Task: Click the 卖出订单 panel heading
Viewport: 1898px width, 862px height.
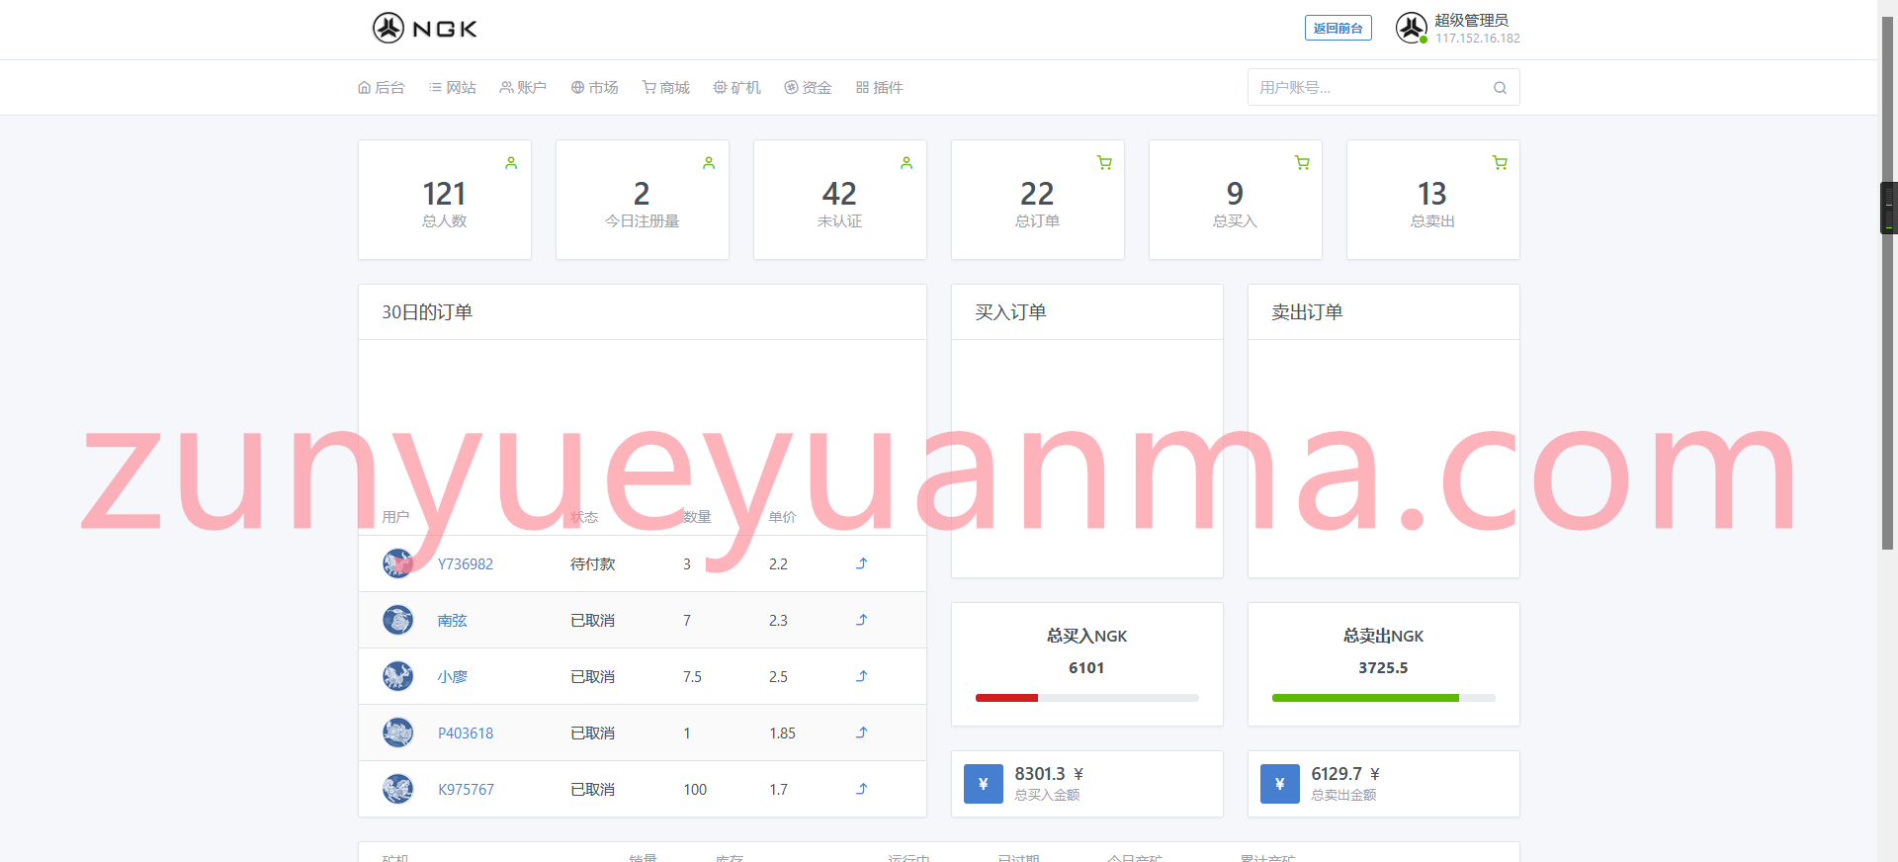Action: (1307, 312)
